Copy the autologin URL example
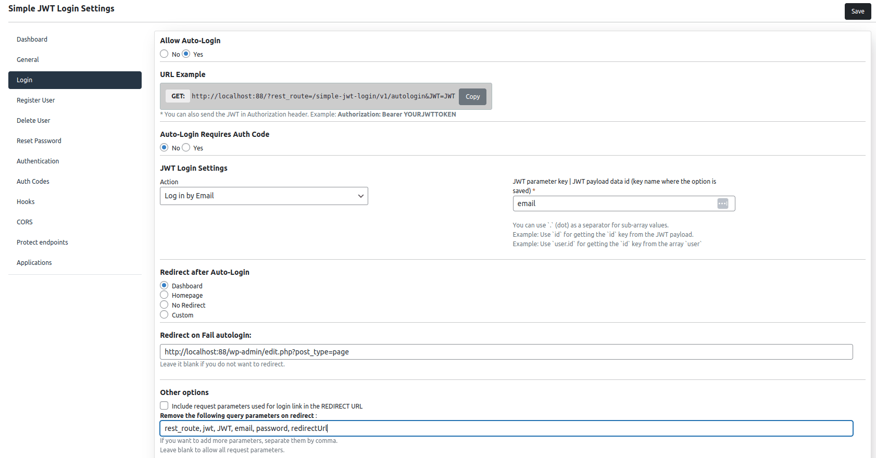876x458 pixels. click(472, 96)
